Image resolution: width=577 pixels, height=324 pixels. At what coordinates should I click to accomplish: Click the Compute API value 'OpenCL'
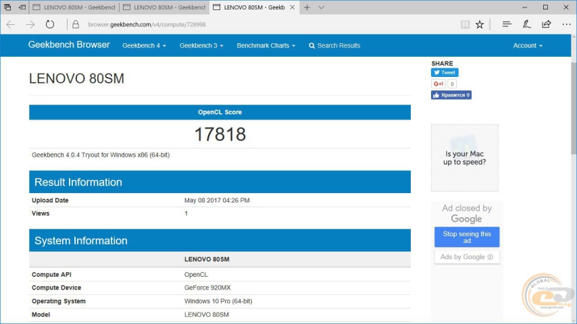196,274
